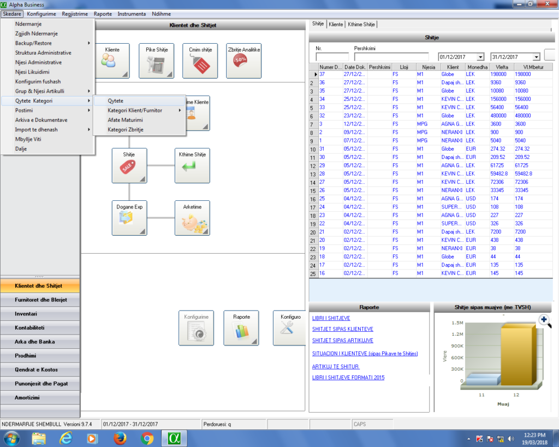The image size is (559, 447).
Task: Launch Google Chrome from the taskbar
Action: (x=147, y=438)
